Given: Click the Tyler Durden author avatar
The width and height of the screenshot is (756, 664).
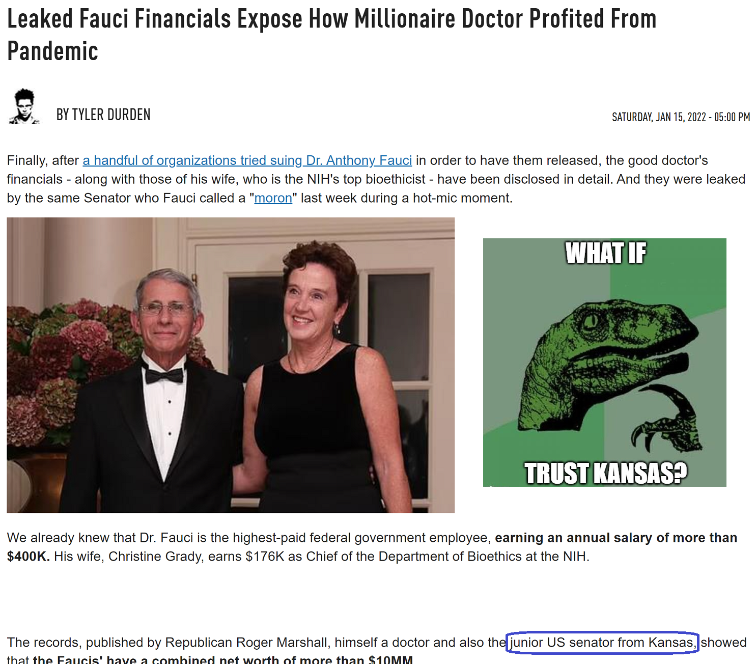Looking at the screenshot, I should click(x=24, y=106).
